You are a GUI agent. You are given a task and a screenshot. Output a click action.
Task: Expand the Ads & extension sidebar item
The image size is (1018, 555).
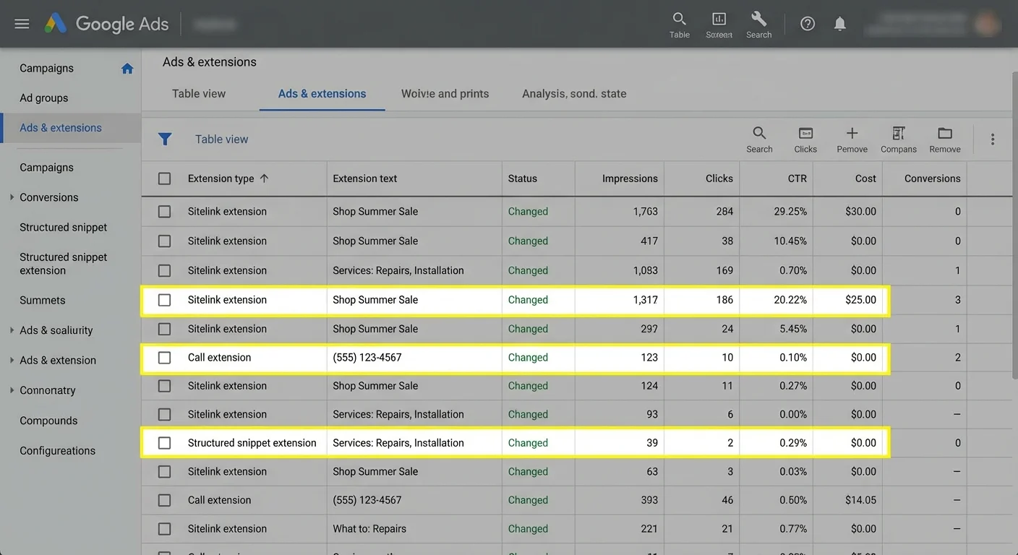coord(12,361)
